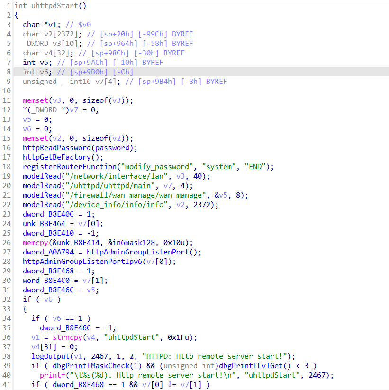
Task: Click the value 2372 in modelRead call
Action: tap(202, 204)
